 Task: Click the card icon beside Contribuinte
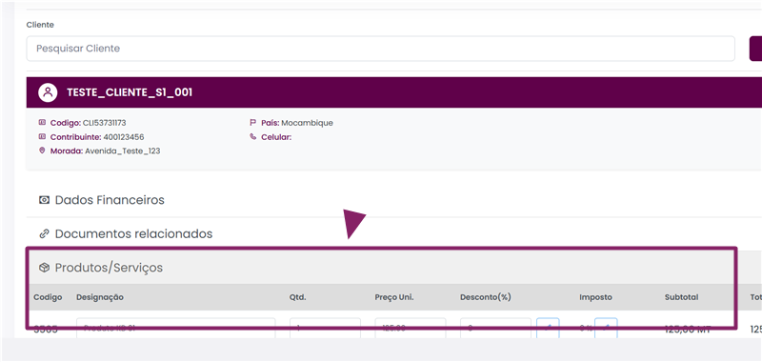pos(42,136)
